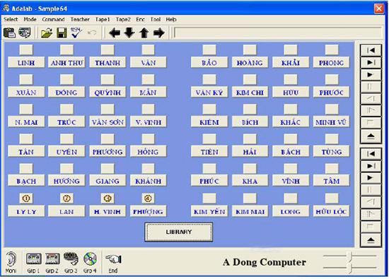Click the lower volume slider
Image resolution: width=389 pixels, height=279 pixels.
pyautogui.click(x=350, y=268)
